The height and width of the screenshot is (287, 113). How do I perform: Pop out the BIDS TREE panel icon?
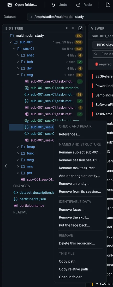click(x=80, y=28)
